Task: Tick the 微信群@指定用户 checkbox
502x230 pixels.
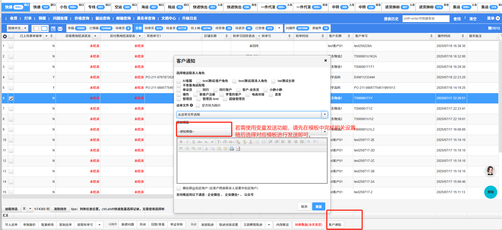Action: [179, 188]
